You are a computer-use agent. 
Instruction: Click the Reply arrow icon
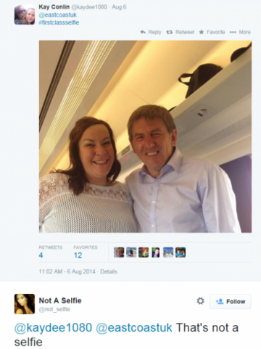click(143, 32)
